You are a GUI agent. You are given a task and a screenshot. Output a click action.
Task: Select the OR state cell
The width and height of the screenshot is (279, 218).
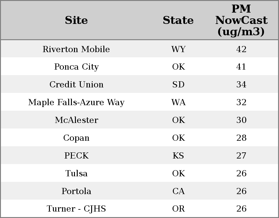[178, 209]
